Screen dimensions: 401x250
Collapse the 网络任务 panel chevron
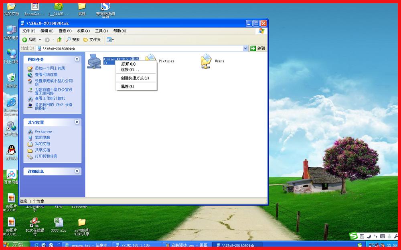click(x=76, y=59)
